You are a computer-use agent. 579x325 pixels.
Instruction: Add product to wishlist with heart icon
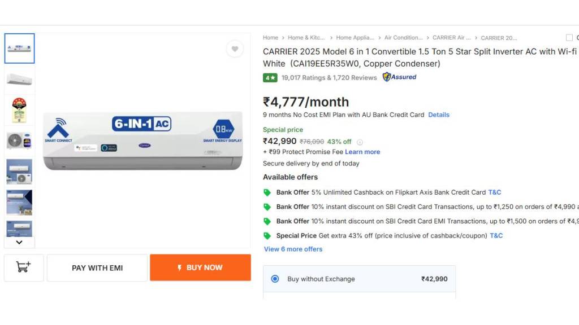pyautogui.click(x=235, y=49)
